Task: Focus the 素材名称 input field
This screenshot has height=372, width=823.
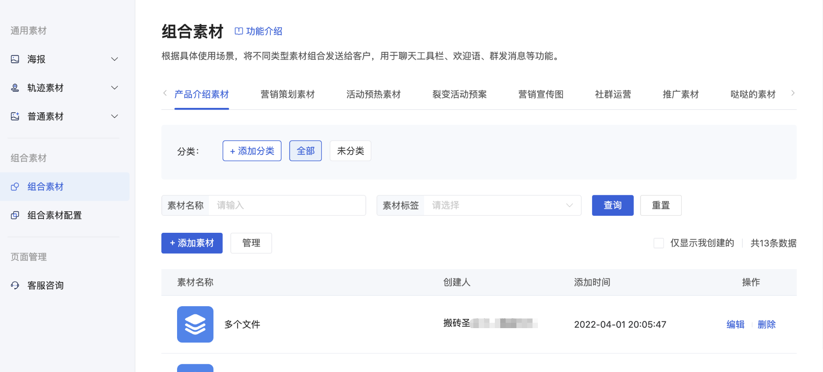Action: (264, 205)
